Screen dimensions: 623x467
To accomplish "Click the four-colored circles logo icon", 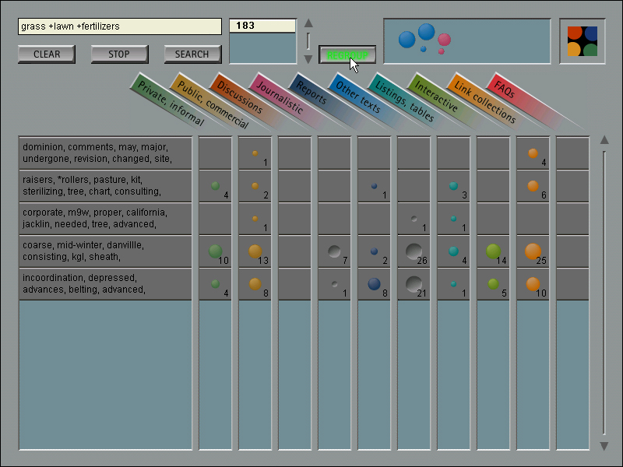I will pyautogui.click(x=583, y=41).
